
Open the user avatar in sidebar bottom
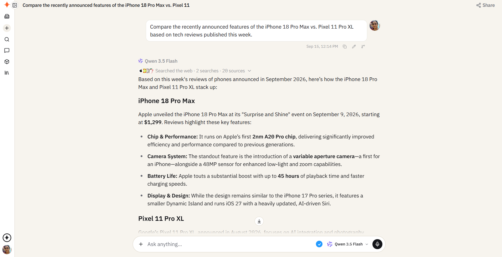(7, 249)
